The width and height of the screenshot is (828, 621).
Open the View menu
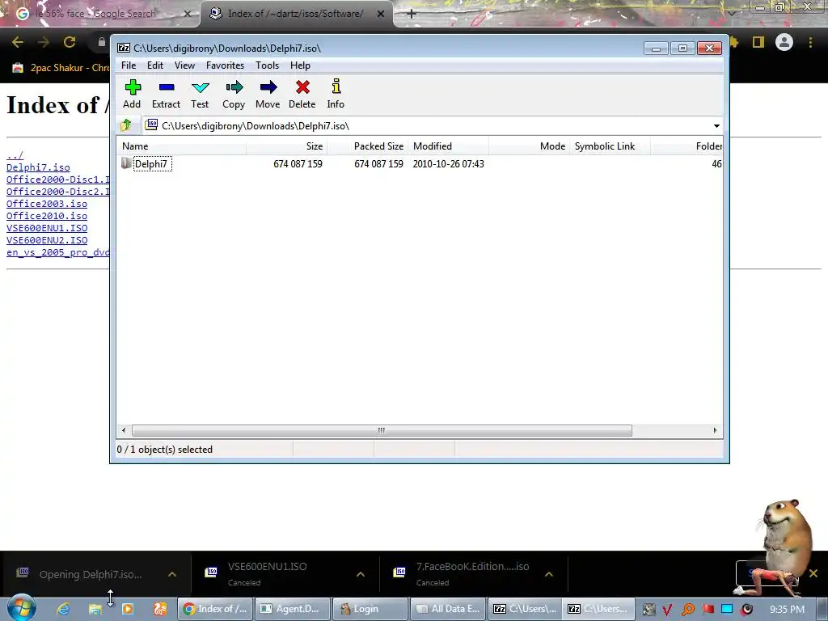pos(184,65)
